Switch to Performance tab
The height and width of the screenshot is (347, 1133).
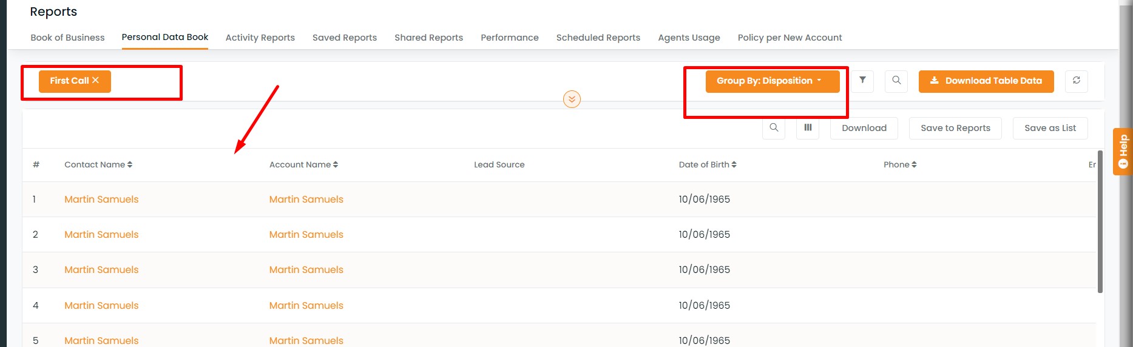[510, 38]
